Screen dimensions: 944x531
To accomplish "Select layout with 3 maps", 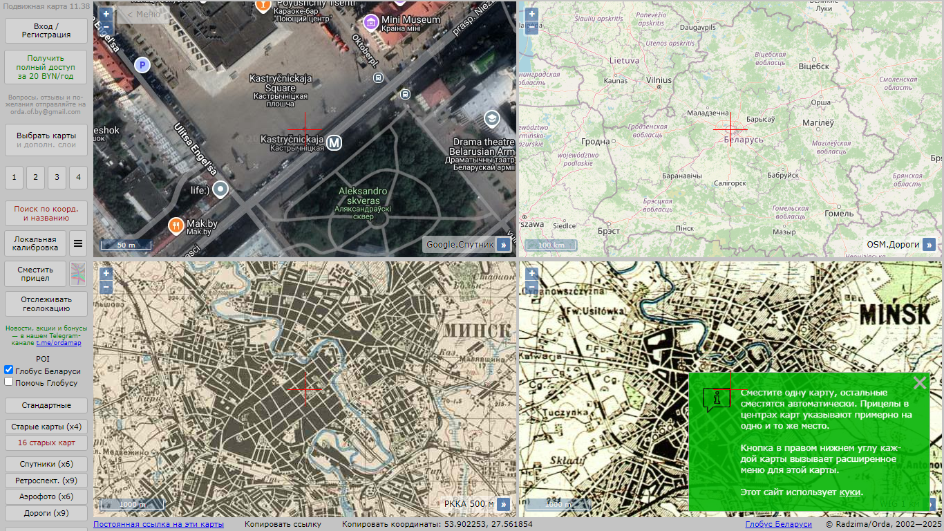I will [57, 178].
